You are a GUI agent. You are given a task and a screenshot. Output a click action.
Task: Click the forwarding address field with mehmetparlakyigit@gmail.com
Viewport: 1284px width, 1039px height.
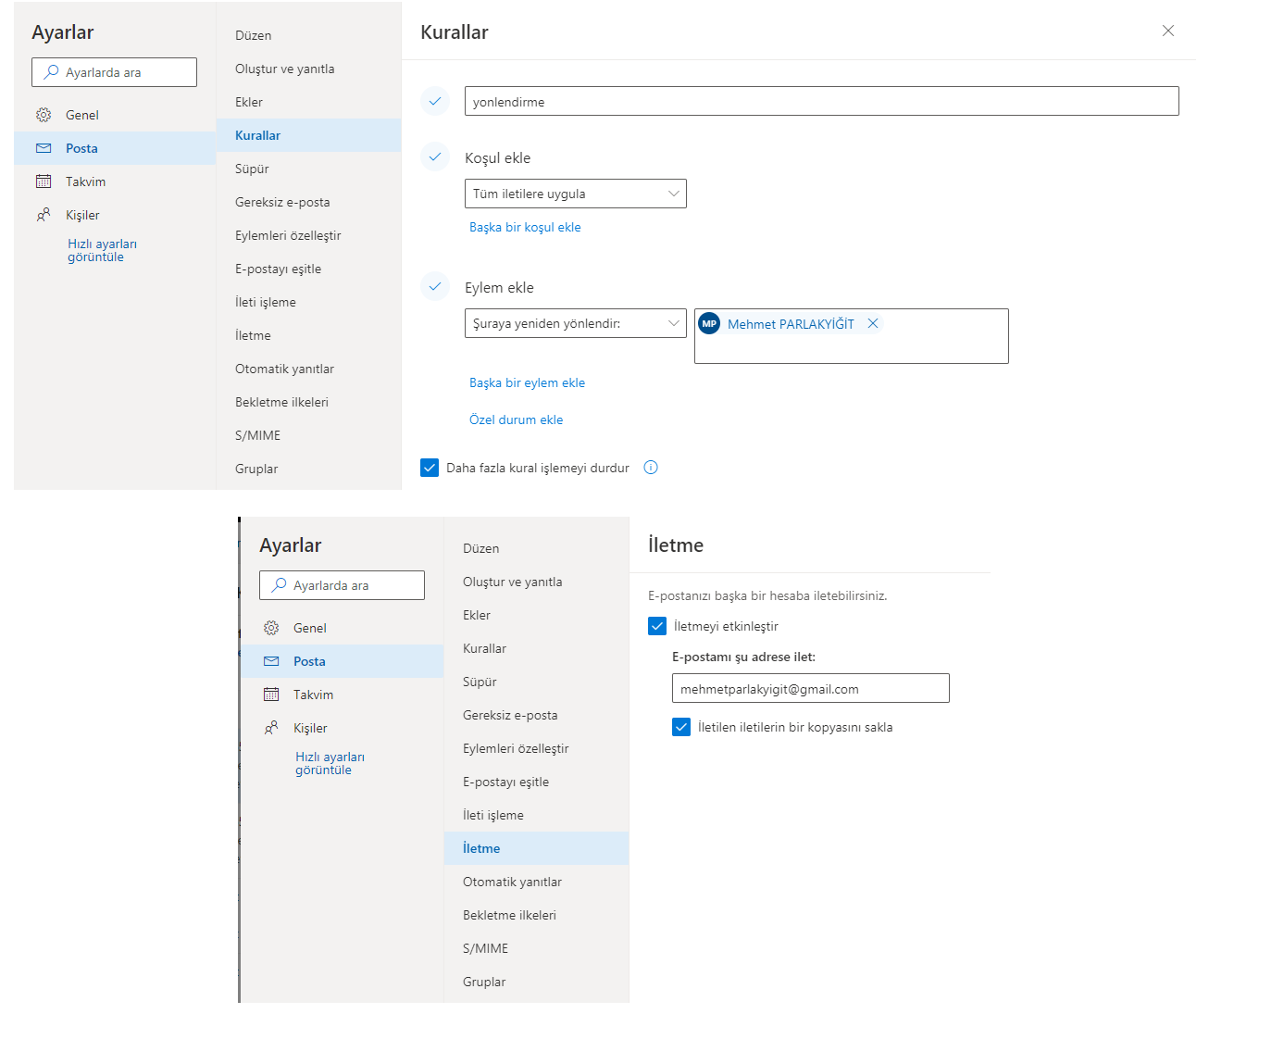click(811, 688)
